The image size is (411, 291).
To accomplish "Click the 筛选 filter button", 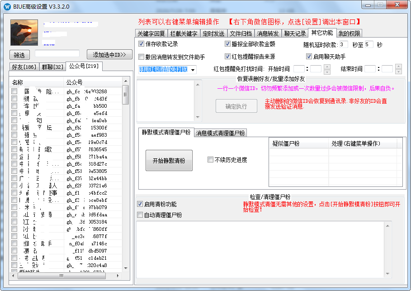I will point(19,55).
